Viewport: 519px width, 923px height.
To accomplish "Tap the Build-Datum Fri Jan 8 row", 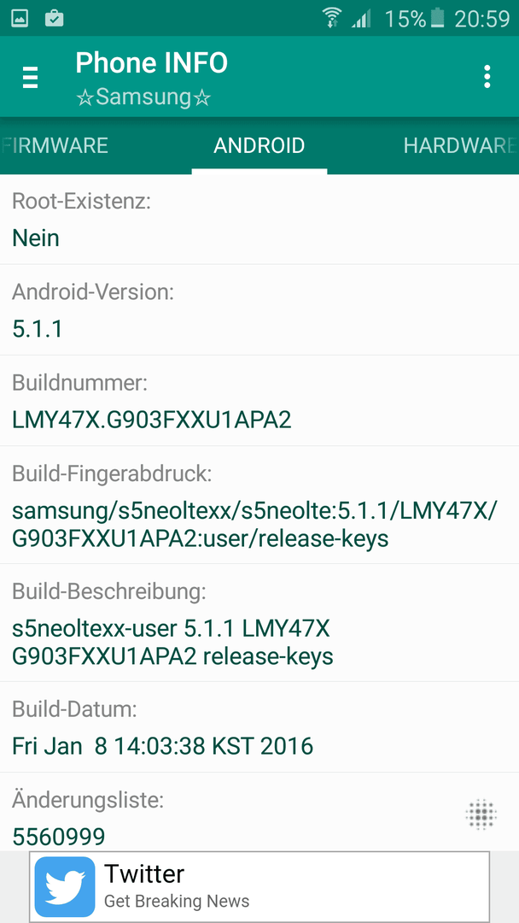I will pyautogui.click(x=259, y=727).
